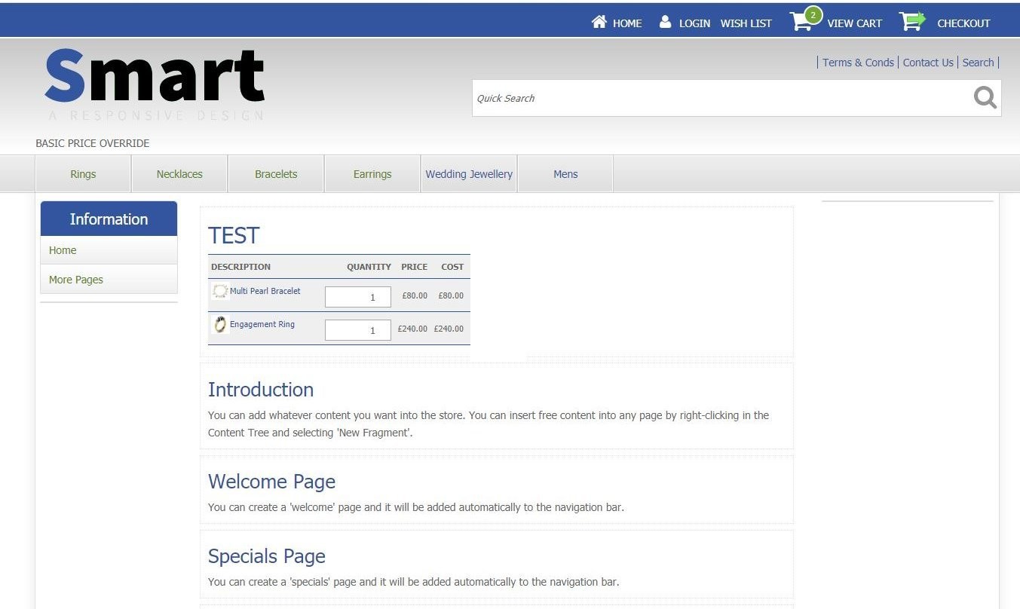1020x609 pixels.
Task: Open the Terms & Conds link
Action: coord(858,63)
